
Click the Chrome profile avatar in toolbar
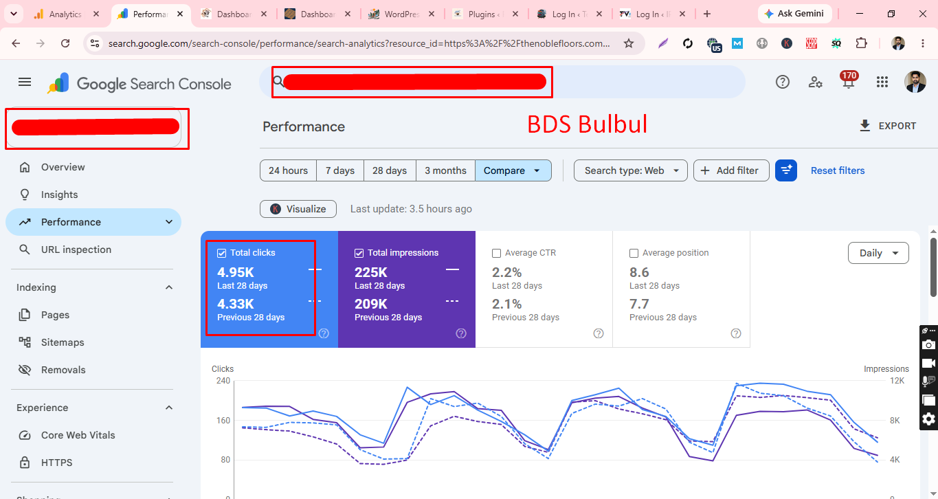pos(898,43)
